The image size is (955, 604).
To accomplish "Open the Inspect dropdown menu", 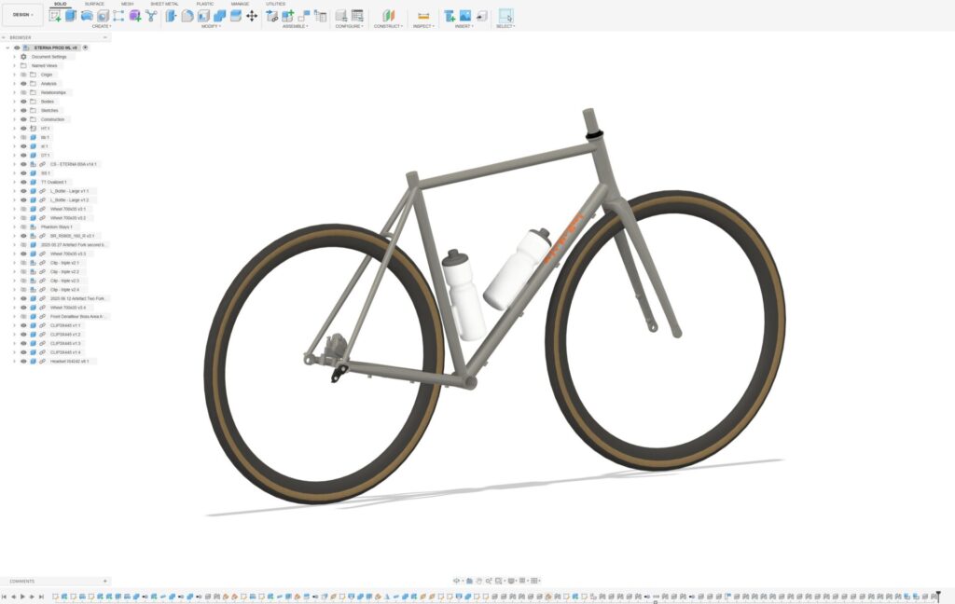I will [423, 26].
